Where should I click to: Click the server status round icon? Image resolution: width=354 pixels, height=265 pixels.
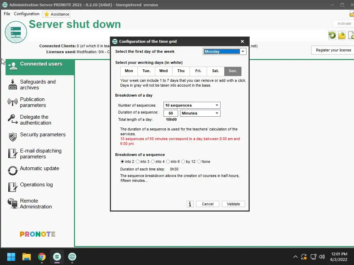[x=16, y=32]
